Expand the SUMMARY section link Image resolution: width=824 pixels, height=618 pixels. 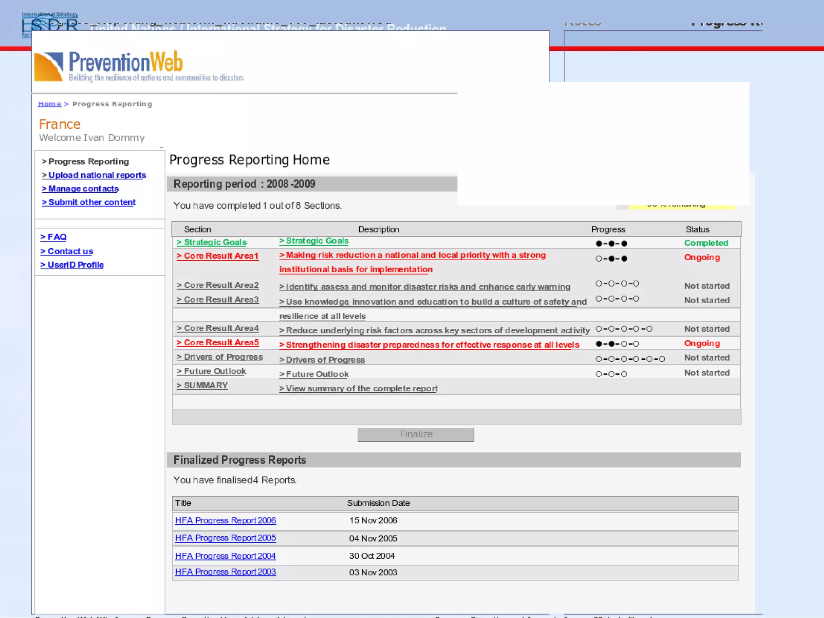pos(202,385)
